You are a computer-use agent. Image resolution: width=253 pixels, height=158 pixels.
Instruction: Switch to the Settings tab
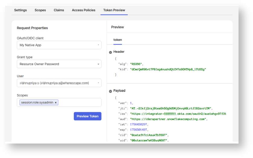pos(20,10)
